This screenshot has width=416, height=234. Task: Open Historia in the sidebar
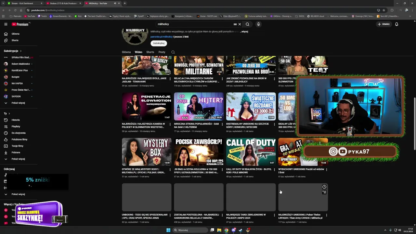click(16, 120)
